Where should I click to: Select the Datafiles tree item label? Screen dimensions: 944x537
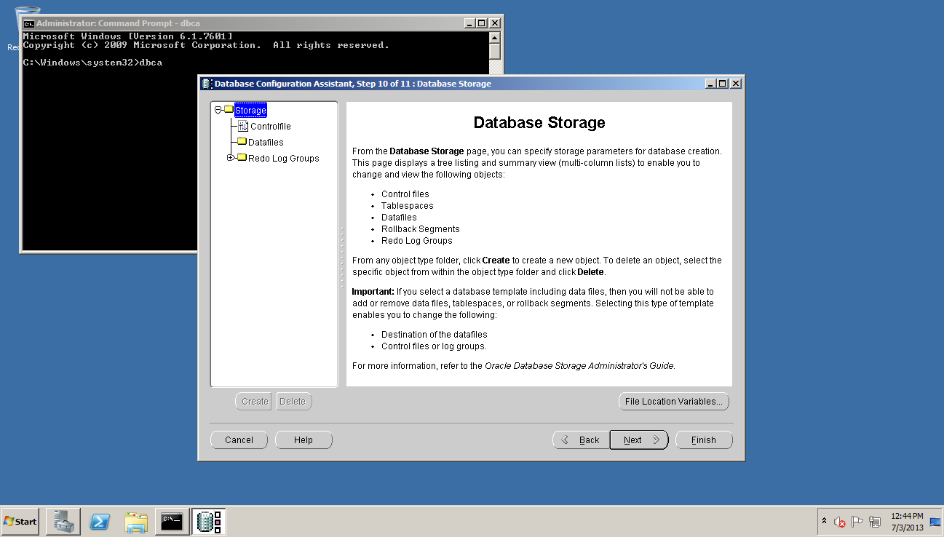(x=266, y=143)
